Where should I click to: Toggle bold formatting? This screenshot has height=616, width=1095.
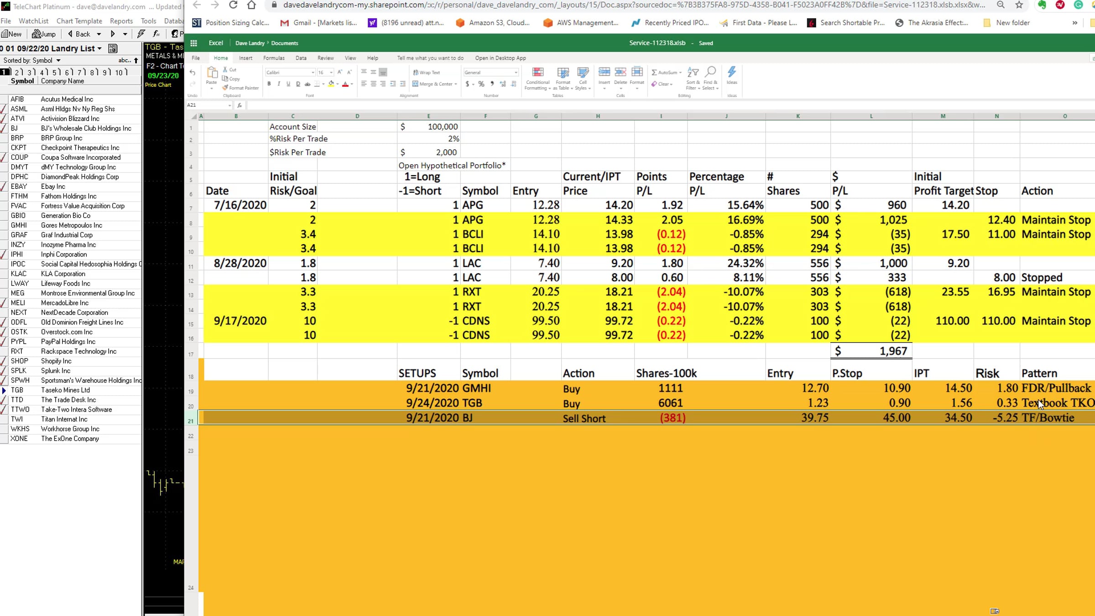pyautogui.click(x=269, y=84)
